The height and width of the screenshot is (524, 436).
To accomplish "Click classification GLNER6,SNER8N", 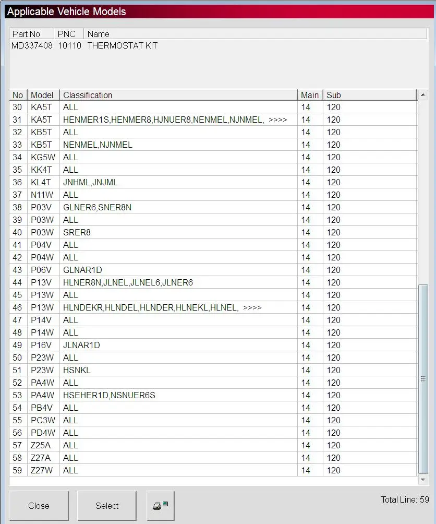I will 97,208.
